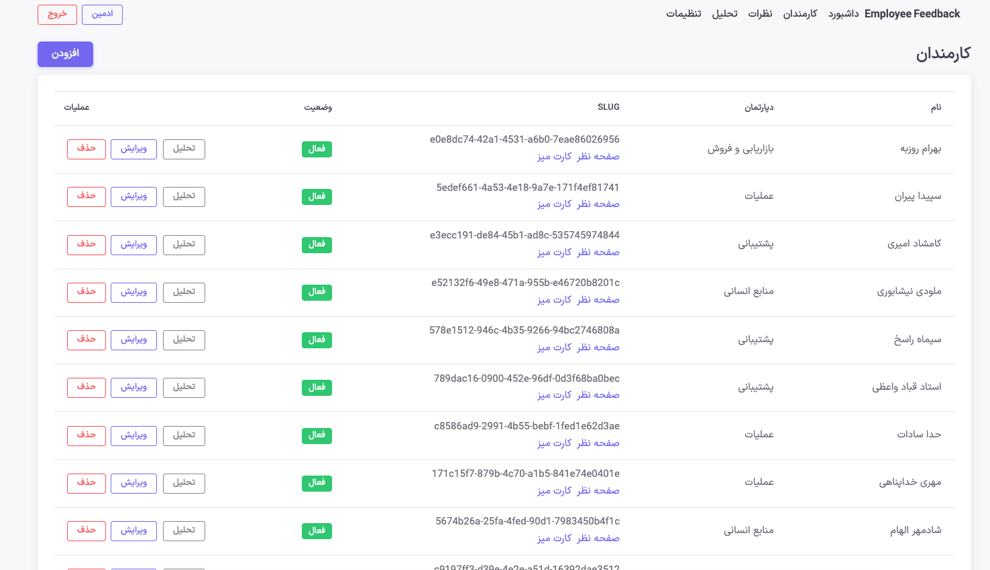Open تحلیل for بهرام روزبه row

(184, 149)
